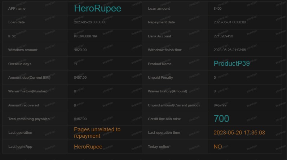Select the Amount due(Current EMI) value
Viewport: 287px width, 160px height.
(80, 78)
